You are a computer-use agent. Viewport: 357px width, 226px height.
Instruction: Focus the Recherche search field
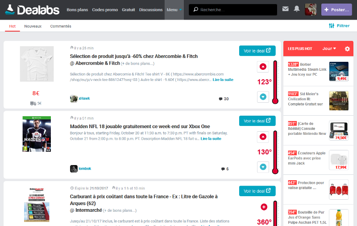[233, 9]
